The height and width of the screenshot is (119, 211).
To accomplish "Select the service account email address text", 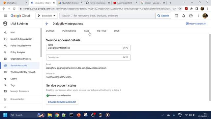I will (76, 68).
